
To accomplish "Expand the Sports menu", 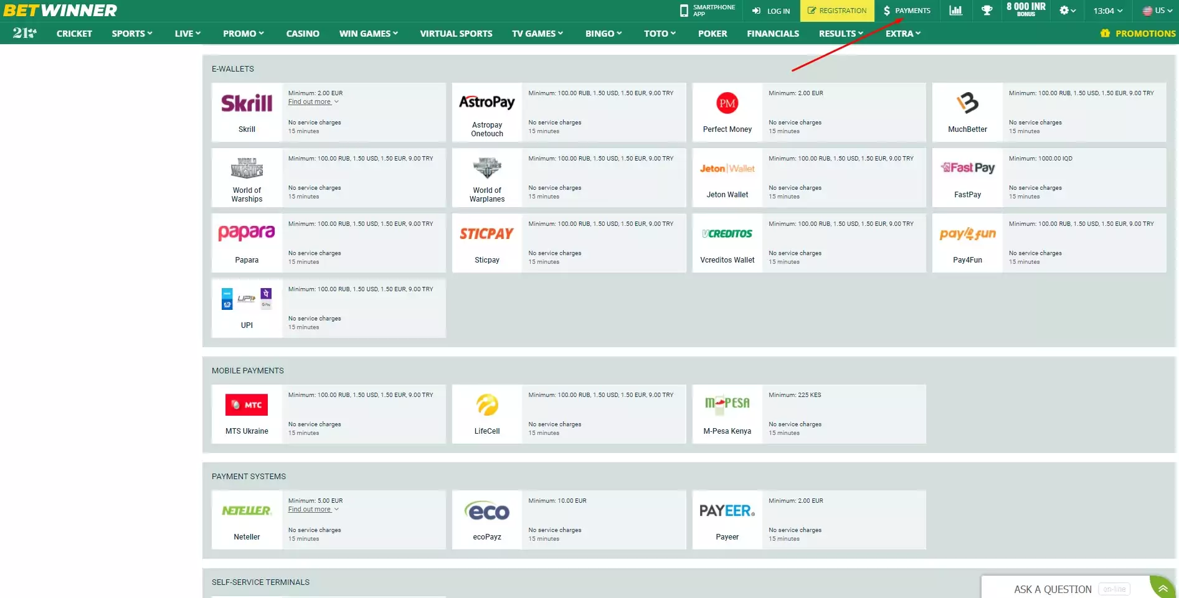I will coord(131,34).
